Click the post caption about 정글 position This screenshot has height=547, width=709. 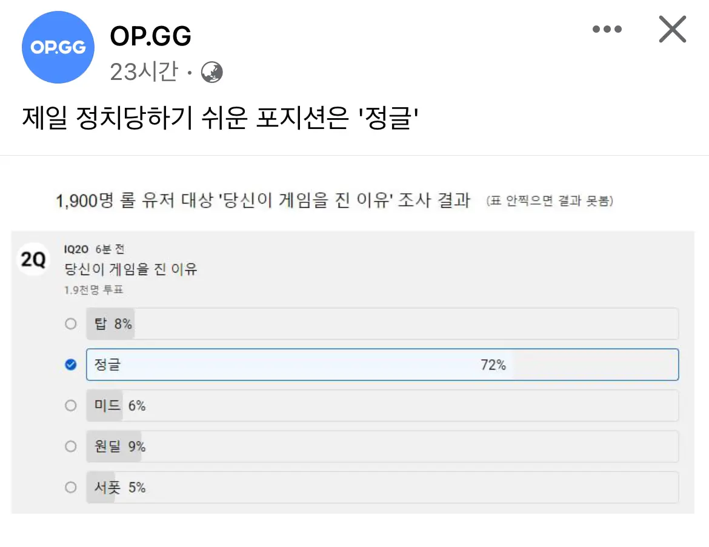point(220,118)
